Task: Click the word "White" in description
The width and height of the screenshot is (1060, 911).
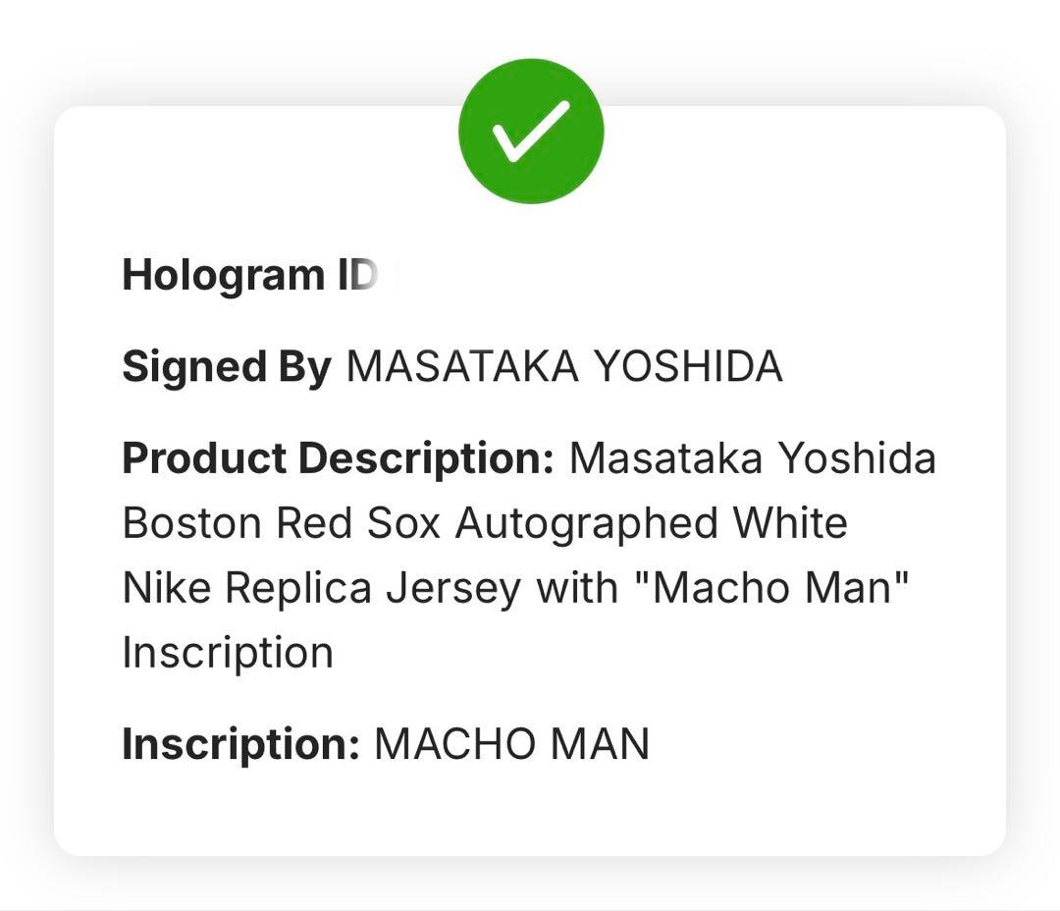Action: point(791,523)
